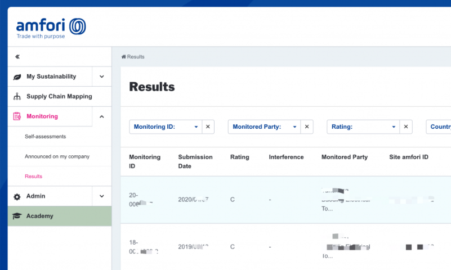This screenshot has width=451, height=270.
Task: Click the Monitoring clipboard icon
Action: tap(17, 116)
